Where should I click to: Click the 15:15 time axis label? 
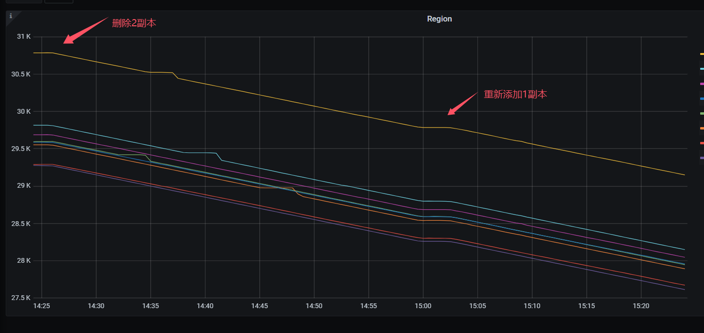tap(587, 306)
